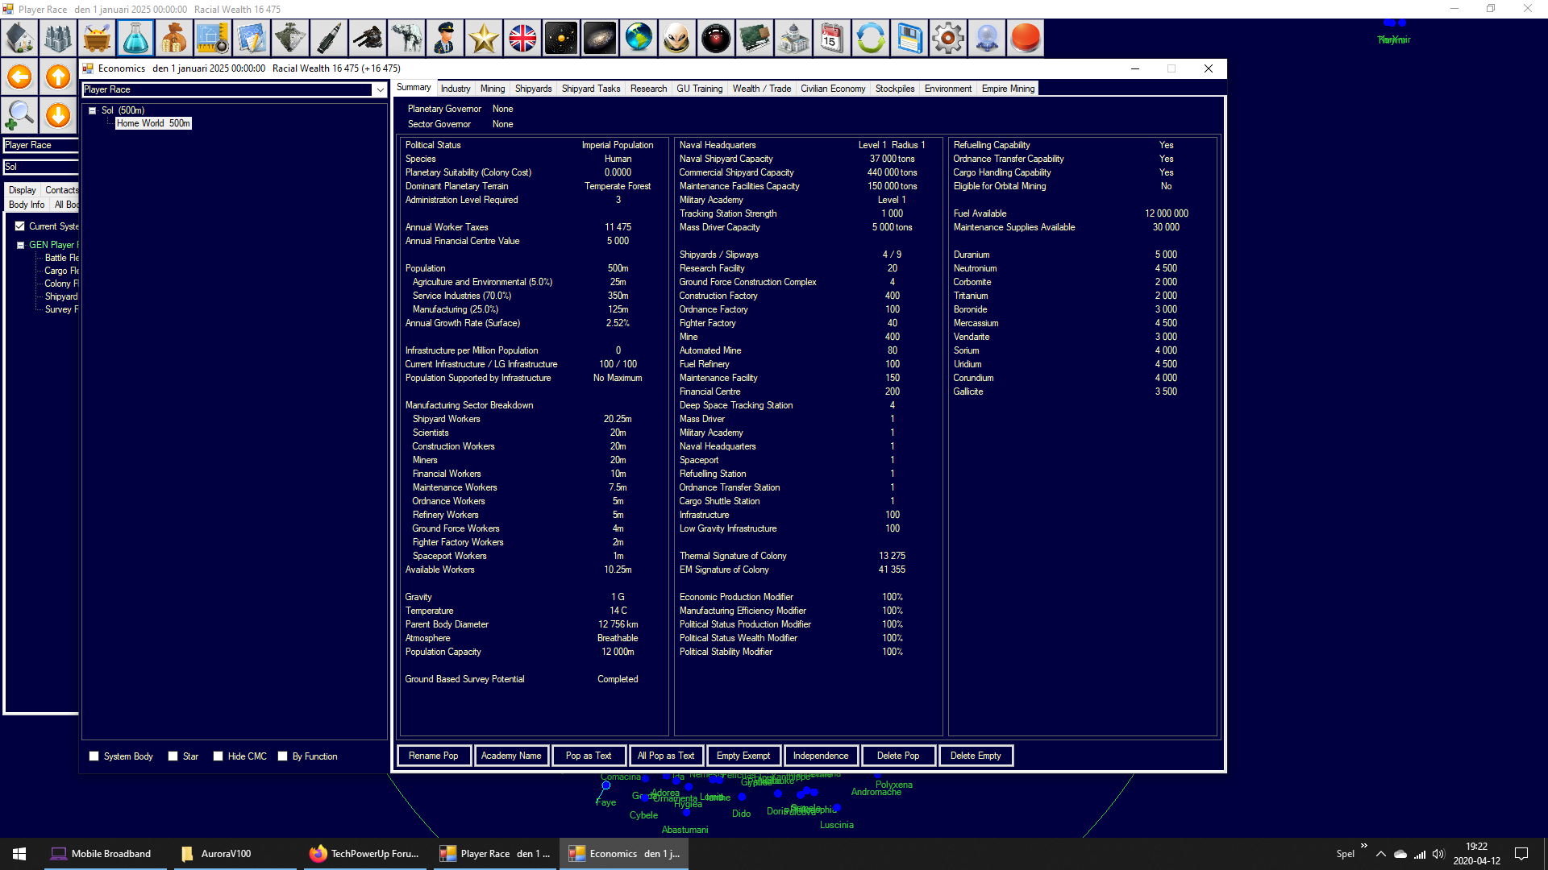Click the gear settings icon
The image size is (1548, 870).
click(948, 38)
